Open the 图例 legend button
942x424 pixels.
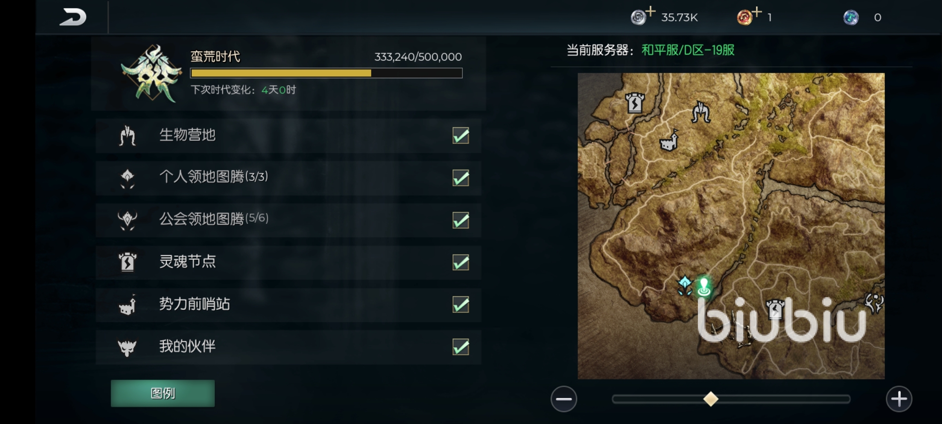click(163, 393)
